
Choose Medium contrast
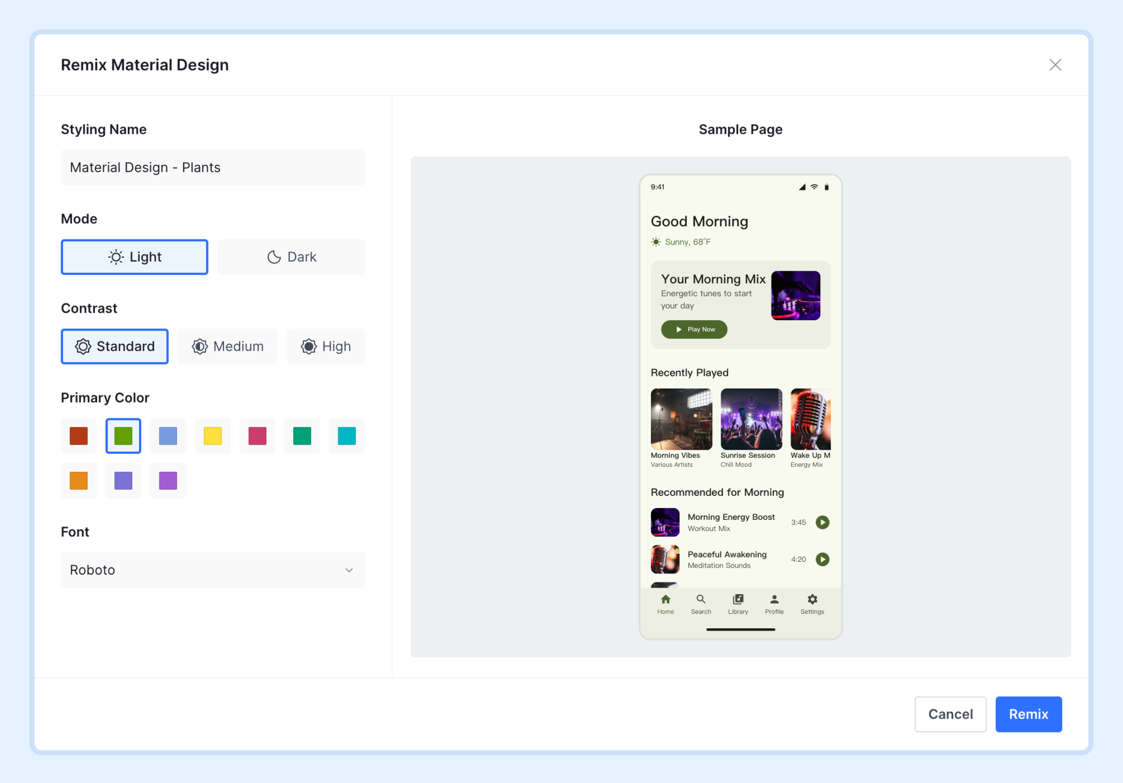click(228, 347)
